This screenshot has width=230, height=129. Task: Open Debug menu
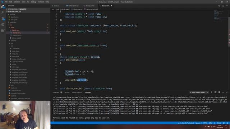[33, 2]
